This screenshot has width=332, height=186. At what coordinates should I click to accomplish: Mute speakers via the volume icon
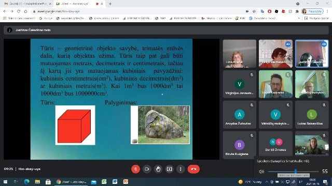pos(261,172)
